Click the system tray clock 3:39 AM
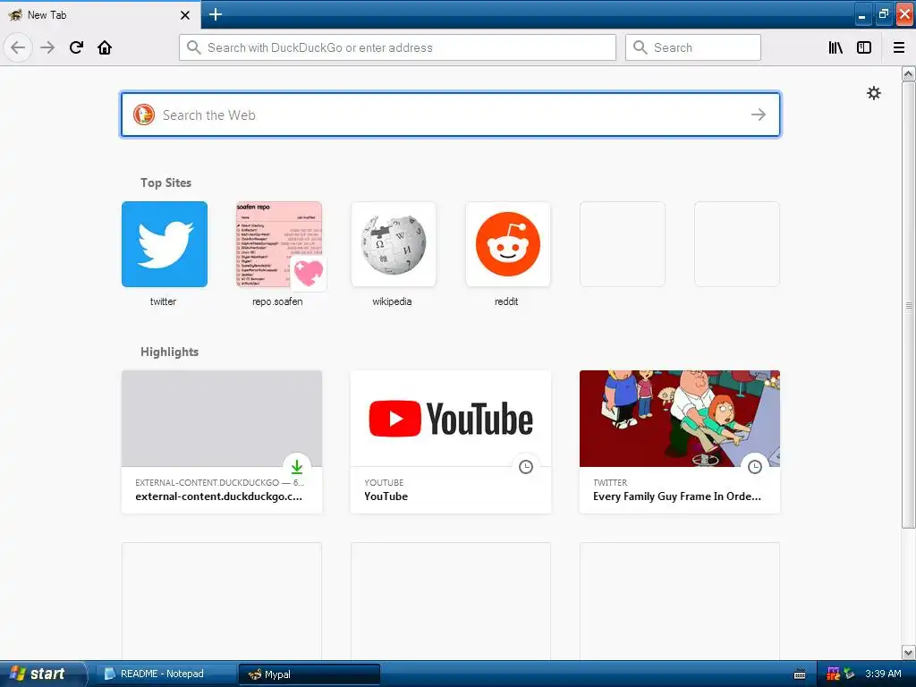The height and width of the screenshot is (687, 916). (x=883, y=674)
